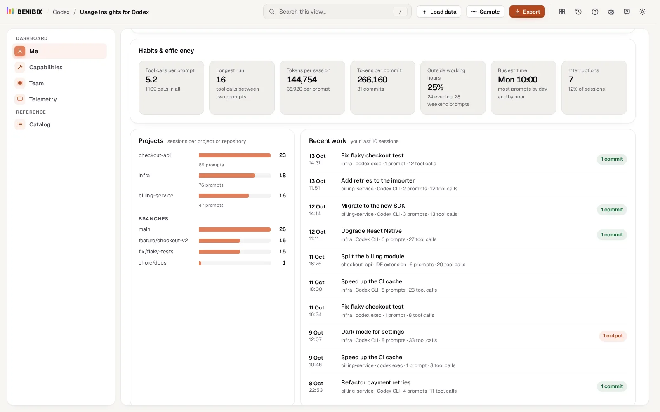Click '1 commit' badge on Upgrade React Native
This screenshot has height=412, width=660.
(612, 235)
